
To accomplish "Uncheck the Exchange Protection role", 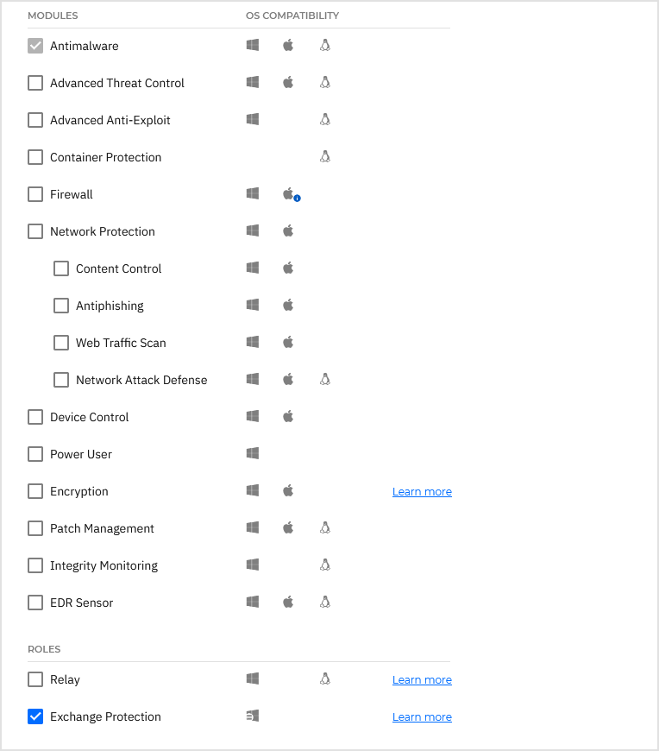I will 35,716.
